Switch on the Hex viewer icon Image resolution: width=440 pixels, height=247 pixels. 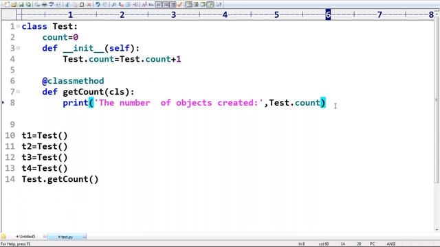151,5
